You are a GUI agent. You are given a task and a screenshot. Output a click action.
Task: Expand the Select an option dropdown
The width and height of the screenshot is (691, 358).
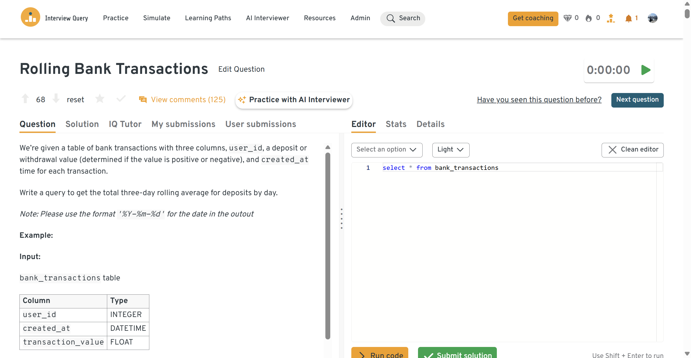pos(387,150)
